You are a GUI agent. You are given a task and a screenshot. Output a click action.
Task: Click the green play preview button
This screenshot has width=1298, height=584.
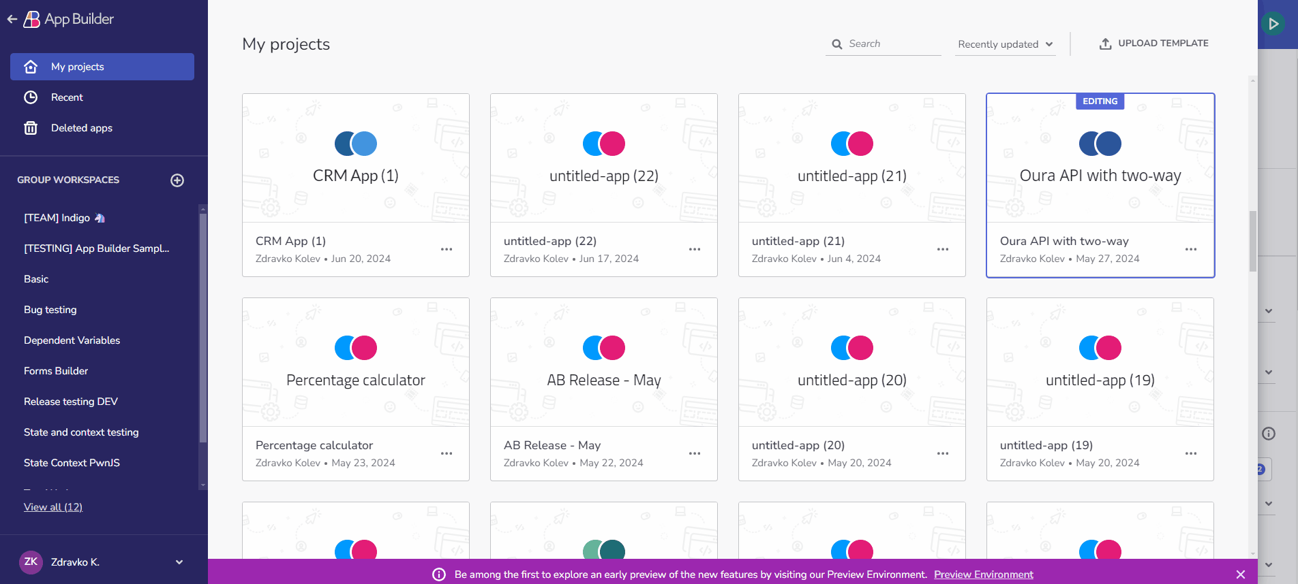coord(1273,24)
